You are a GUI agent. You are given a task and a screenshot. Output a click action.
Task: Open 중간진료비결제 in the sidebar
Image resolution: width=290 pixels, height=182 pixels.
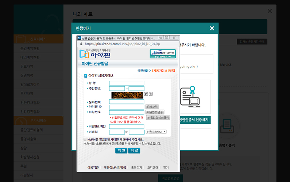pyautogui.click(x=38, y=130)
